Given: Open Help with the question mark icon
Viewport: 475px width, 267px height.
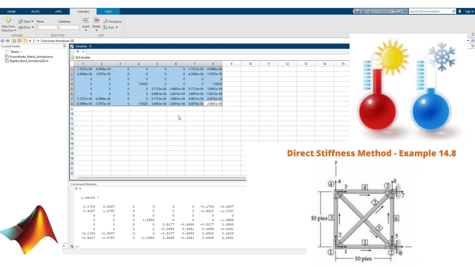Looking at the screenshot, I should (x=399, y=11).
